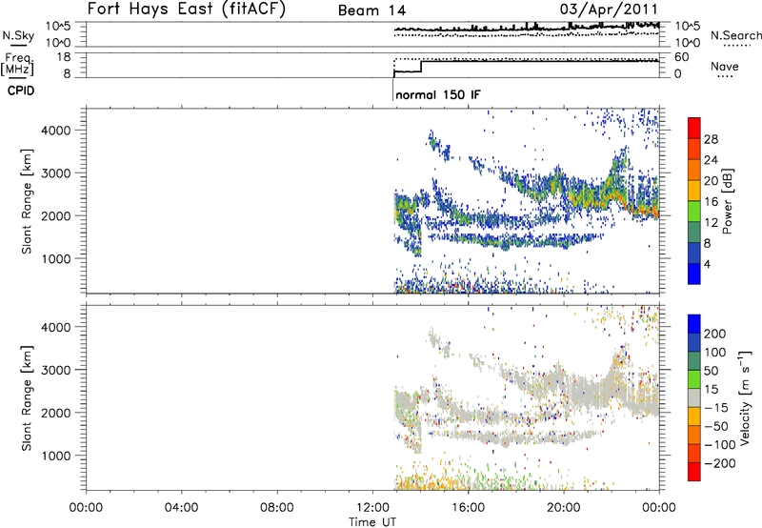Select '2000' tick on the power panel
The image size is (762, 528).
pos(56,215)
